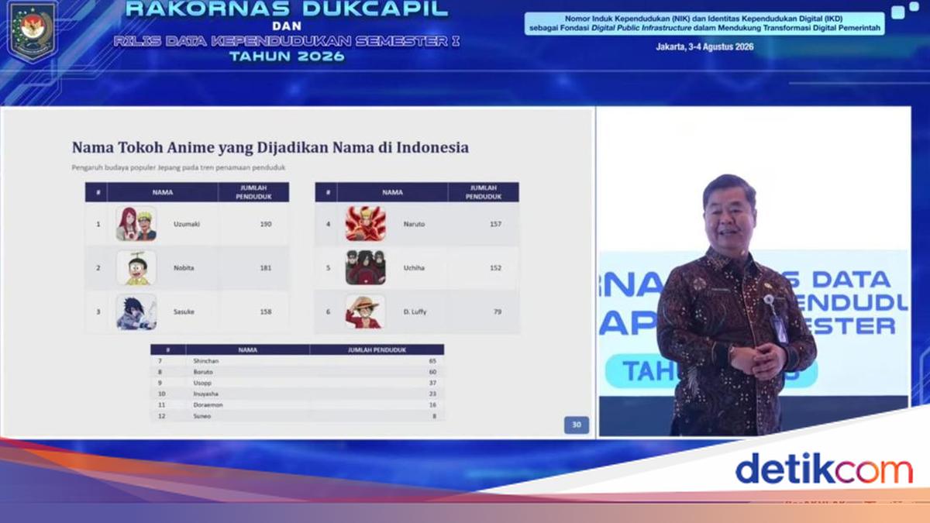Select the name 'Nobita'
The width and height of the screenshot is (930, 523).
click(x=184, y=268)
